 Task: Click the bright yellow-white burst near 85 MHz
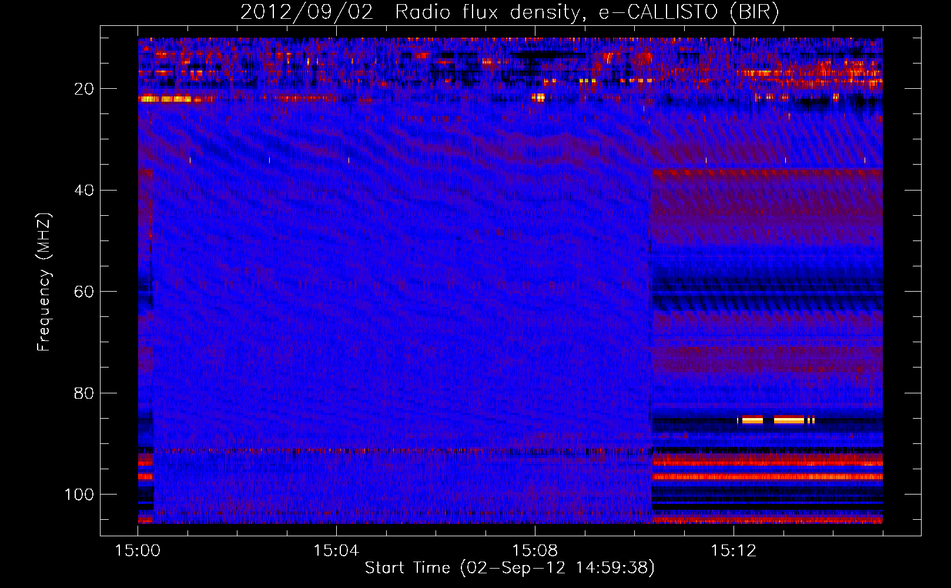tap(776, 419)
